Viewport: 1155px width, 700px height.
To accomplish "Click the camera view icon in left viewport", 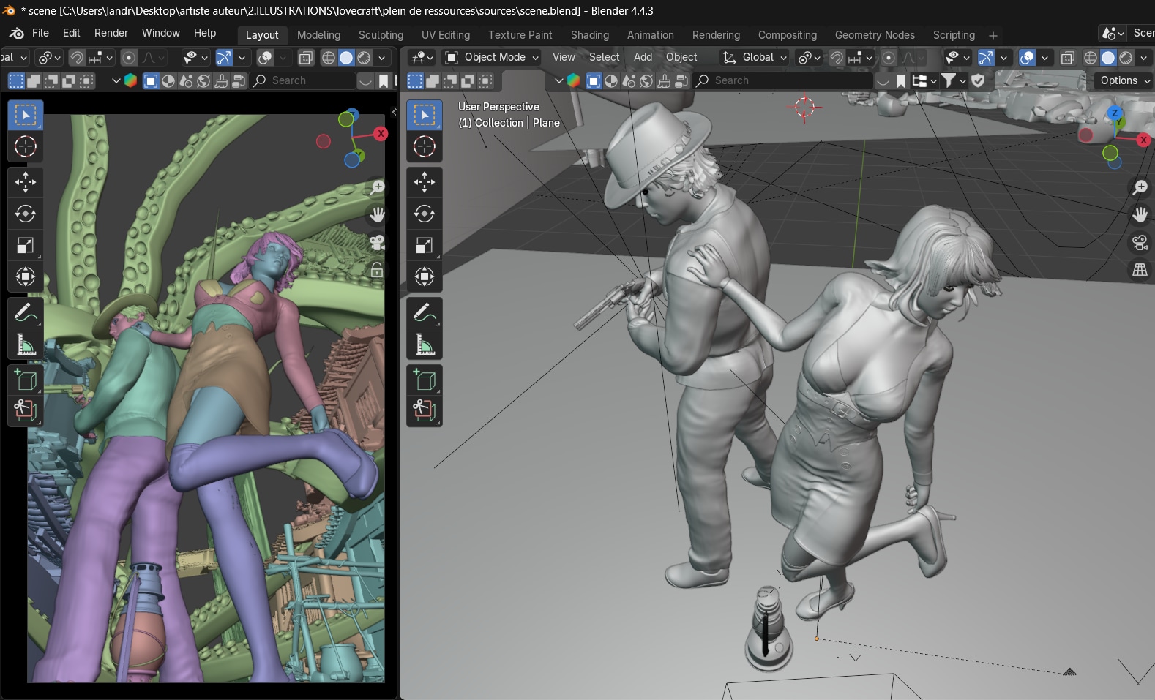I will coord(377,242).
